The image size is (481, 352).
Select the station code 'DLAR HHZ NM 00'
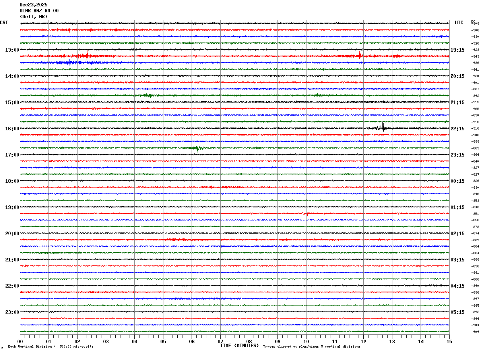pos(39,11)
